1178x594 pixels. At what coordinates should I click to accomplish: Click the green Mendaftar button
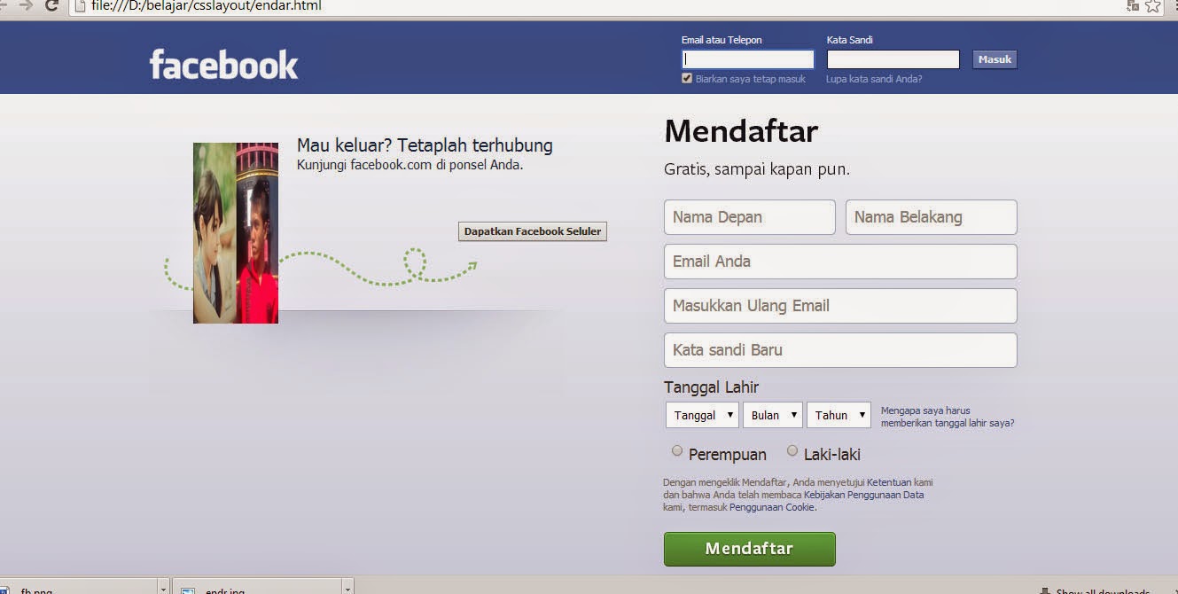click(750, 549)
